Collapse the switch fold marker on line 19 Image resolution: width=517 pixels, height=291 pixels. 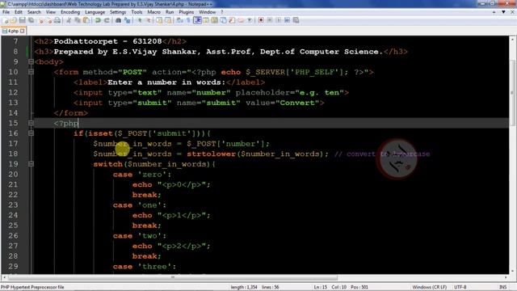click(x=31, y=164)
